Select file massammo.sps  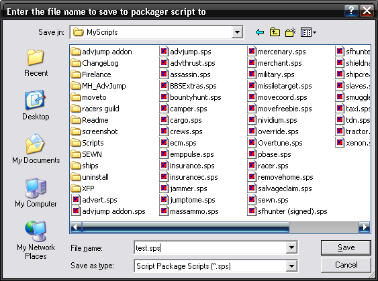[x=189, y=211]
